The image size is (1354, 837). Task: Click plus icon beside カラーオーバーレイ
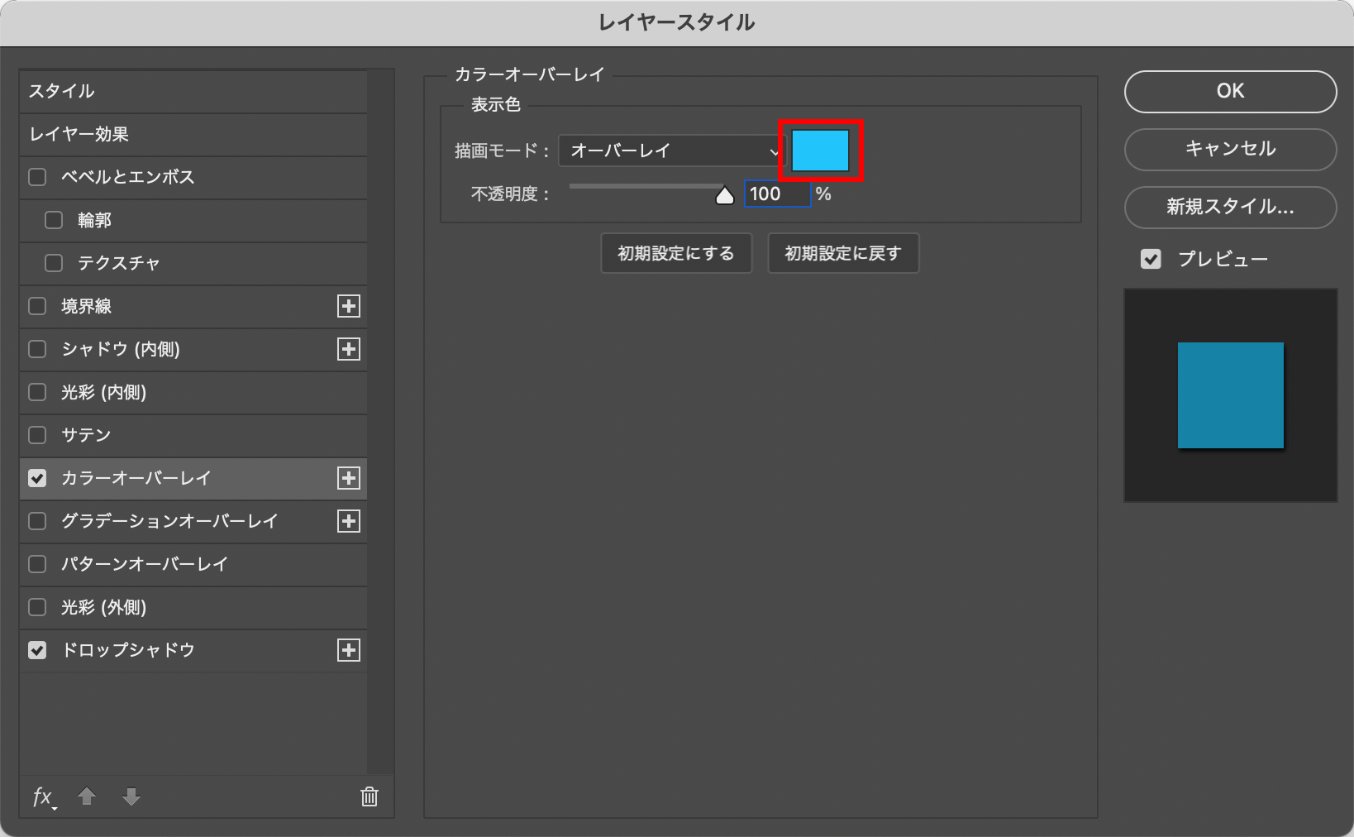(x=349, y=478)
